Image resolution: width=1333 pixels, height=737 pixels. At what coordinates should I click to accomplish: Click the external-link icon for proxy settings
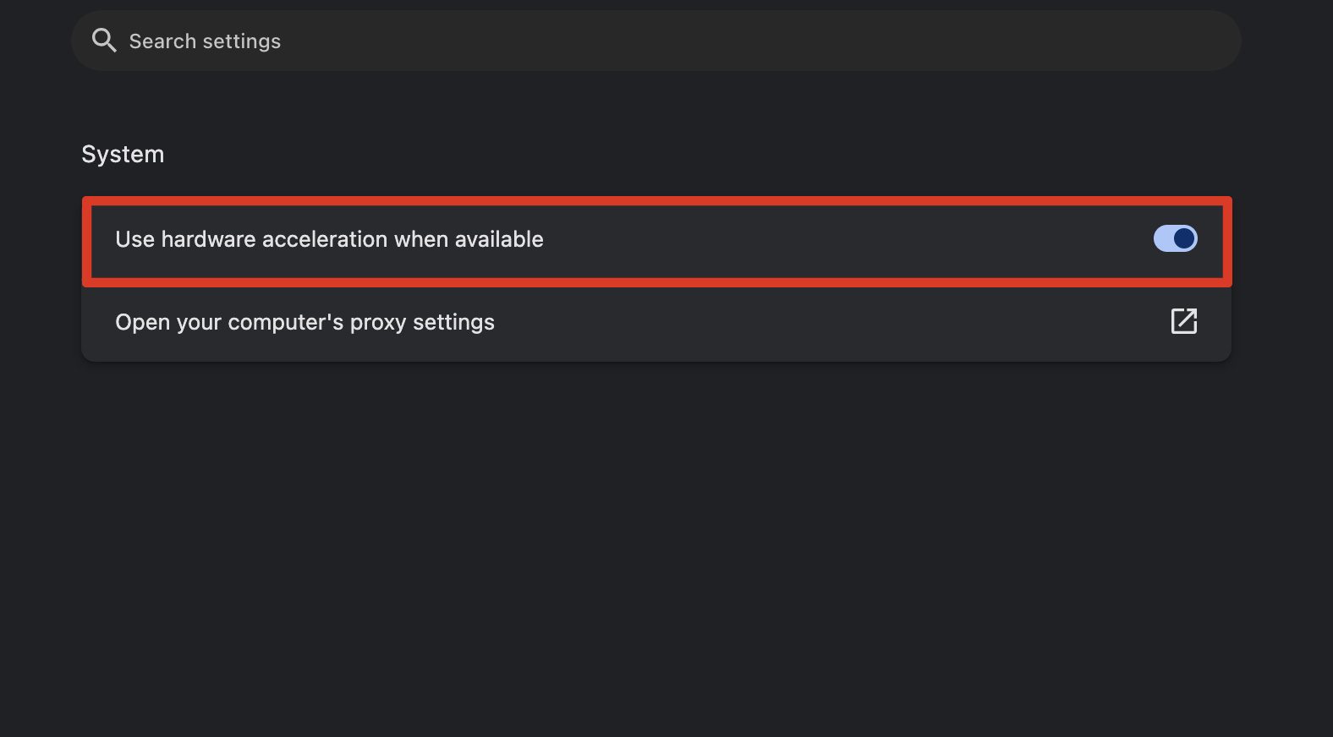tap(1183, 321)
